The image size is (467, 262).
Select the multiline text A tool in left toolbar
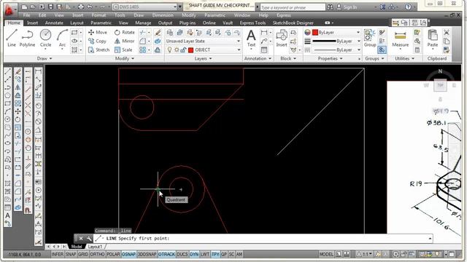click(x=8, y=215)
